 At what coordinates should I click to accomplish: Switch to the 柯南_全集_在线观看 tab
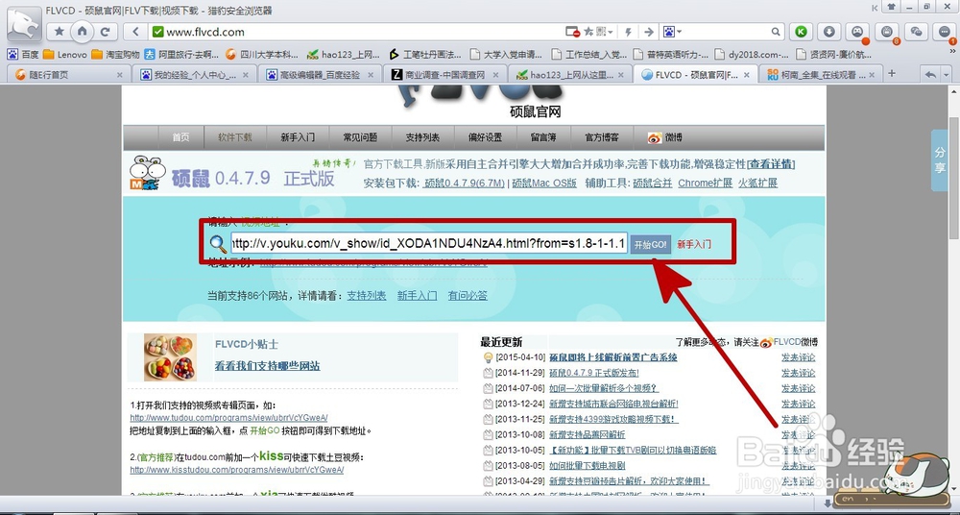tap(821, 75)
